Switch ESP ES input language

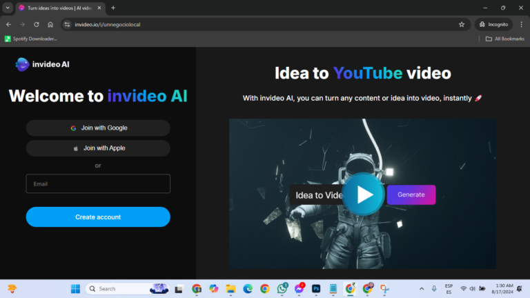[x=449, y=289]
